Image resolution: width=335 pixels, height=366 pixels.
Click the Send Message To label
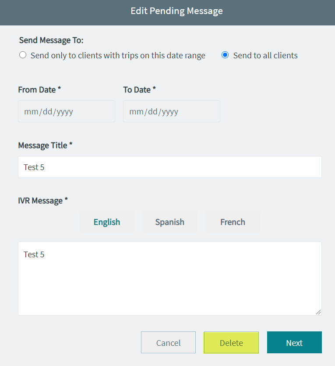(x=51, y=40)
